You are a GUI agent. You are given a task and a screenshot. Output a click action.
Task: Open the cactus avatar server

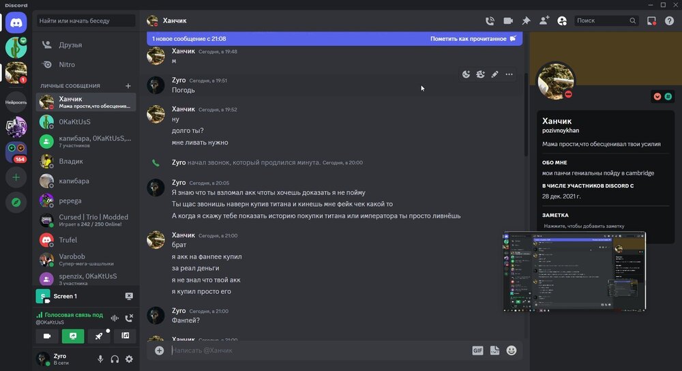(x=16, y=48)
